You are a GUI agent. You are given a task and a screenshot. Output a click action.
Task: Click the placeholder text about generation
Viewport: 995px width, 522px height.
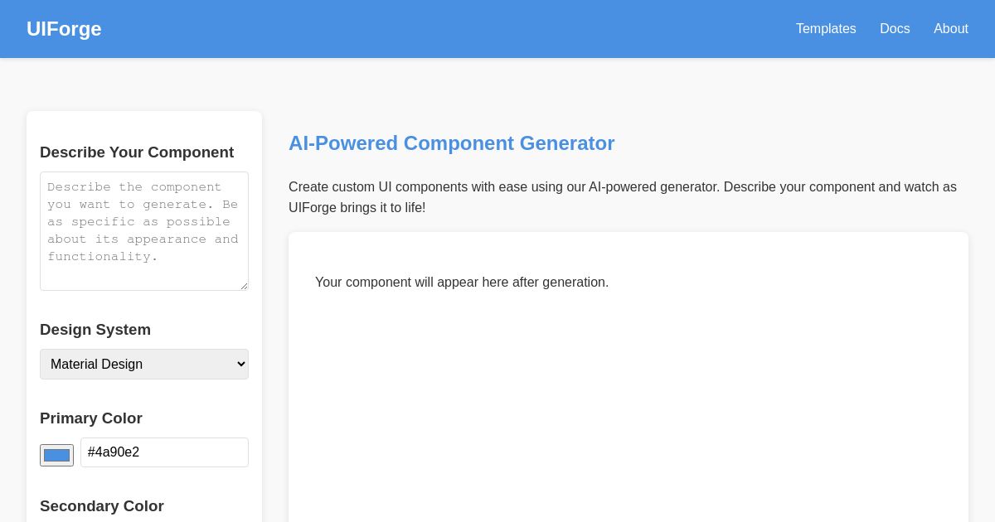pyautogui.click(x=462, y=283)
